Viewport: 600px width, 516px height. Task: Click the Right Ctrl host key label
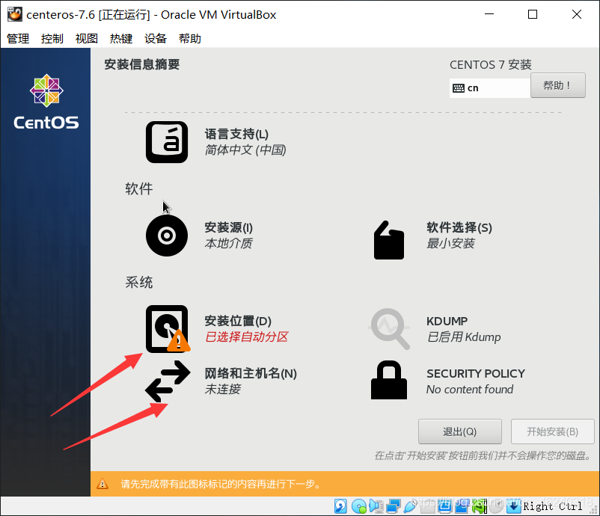point(553,506)
